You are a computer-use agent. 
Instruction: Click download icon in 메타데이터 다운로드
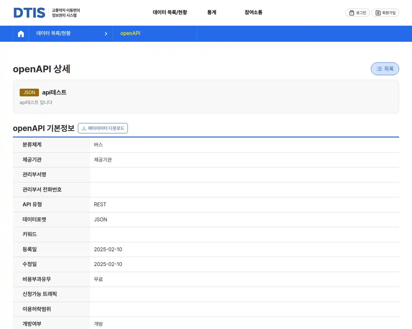(84, 128)
